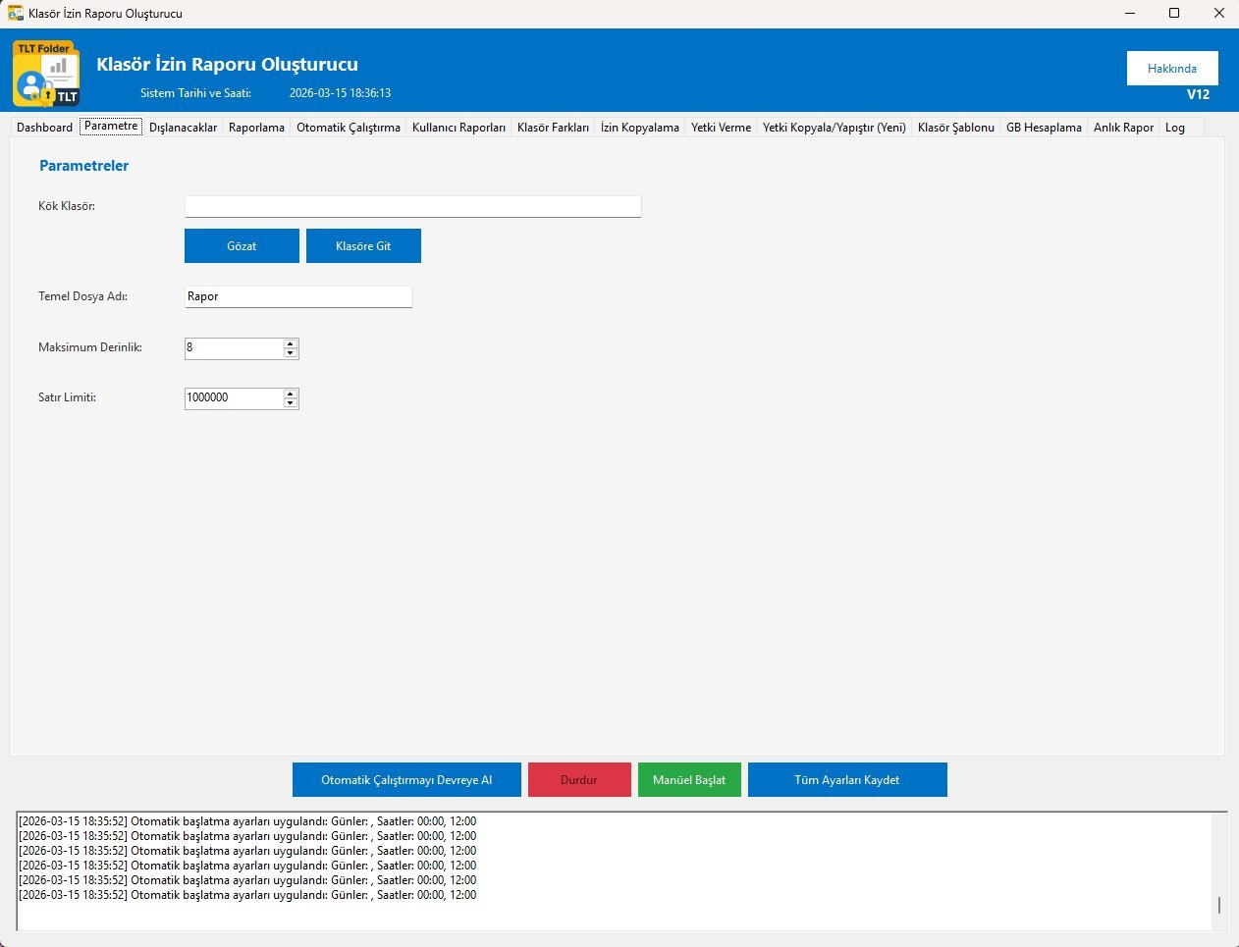Decrease Satır Limiti with down arrow

click(x=290, y=403)
